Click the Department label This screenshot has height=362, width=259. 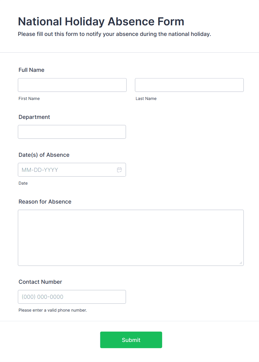coord(34,117)
